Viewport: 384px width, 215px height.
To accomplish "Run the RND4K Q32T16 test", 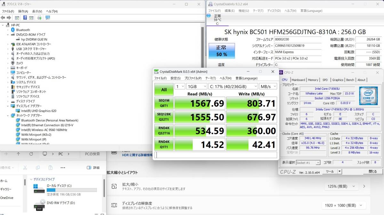I will (x=164, y=131).
